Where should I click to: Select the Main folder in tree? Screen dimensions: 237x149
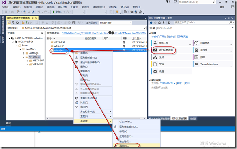click(x=25, y=45)
